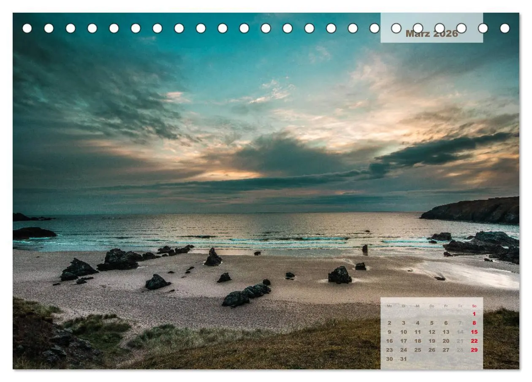This screenshot has width=532, height=382.
Task: Pick the faint Saturday date 21
Action: [460, 341]
